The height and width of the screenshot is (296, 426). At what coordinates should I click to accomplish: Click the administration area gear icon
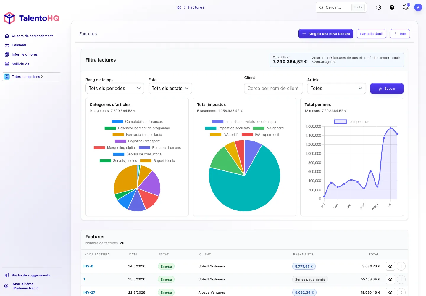[x=6, y=286]
